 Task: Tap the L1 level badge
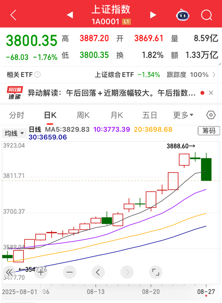coord(127,21)
